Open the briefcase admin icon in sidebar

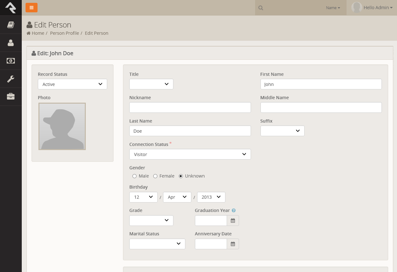coord(11,96)
